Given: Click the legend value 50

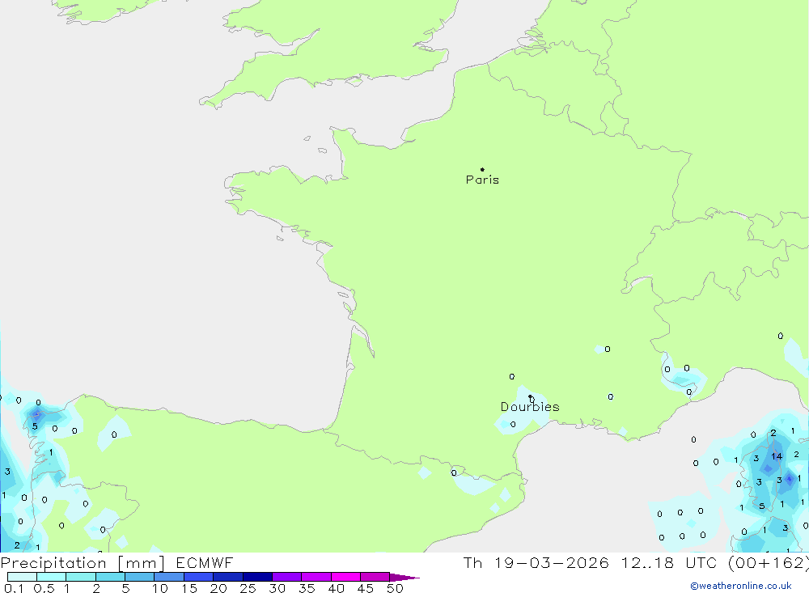Looking at the screenshot, I should click(395, 588).
